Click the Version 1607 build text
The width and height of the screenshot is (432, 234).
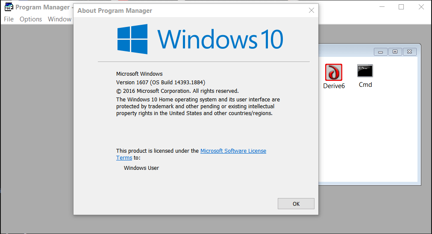(161, 82)
